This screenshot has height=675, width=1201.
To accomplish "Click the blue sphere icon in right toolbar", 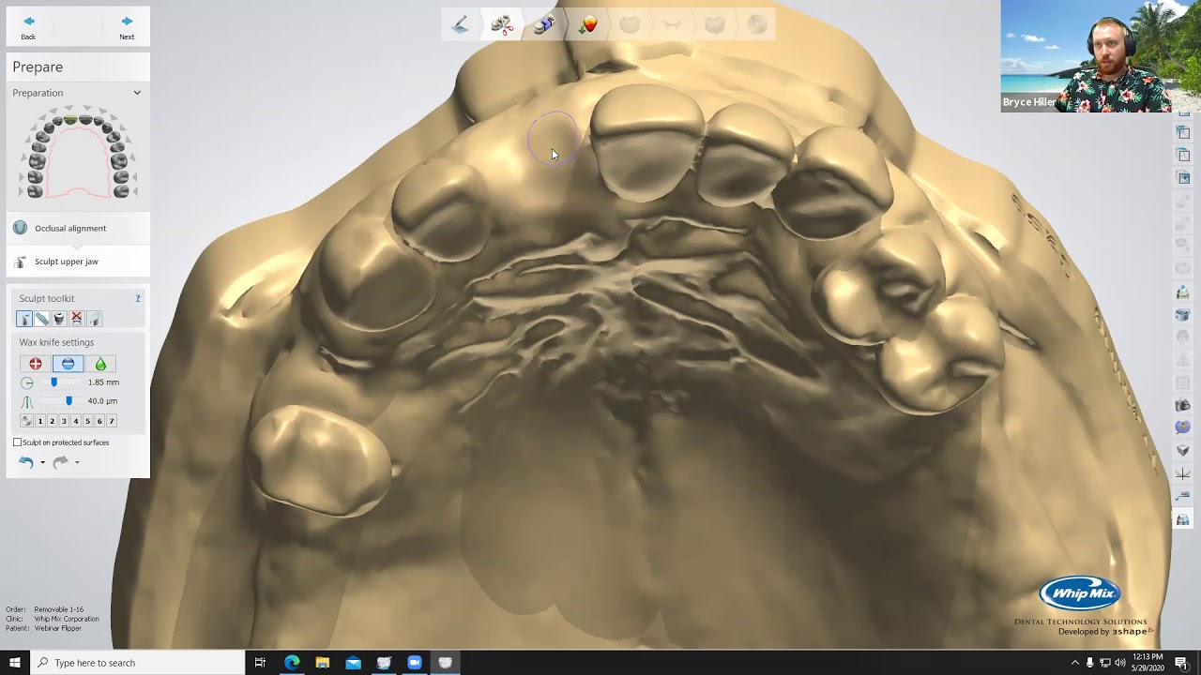I will [1183, 427].
